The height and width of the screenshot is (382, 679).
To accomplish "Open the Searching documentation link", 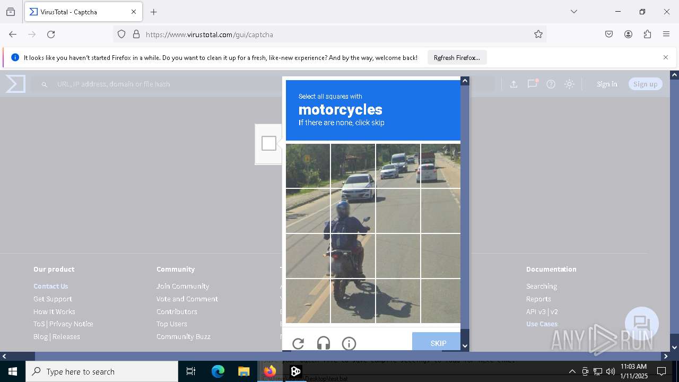I will (x=542, y=286).
